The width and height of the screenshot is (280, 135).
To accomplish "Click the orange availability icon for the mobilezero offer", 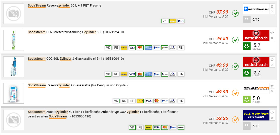I will click(235, 93).
